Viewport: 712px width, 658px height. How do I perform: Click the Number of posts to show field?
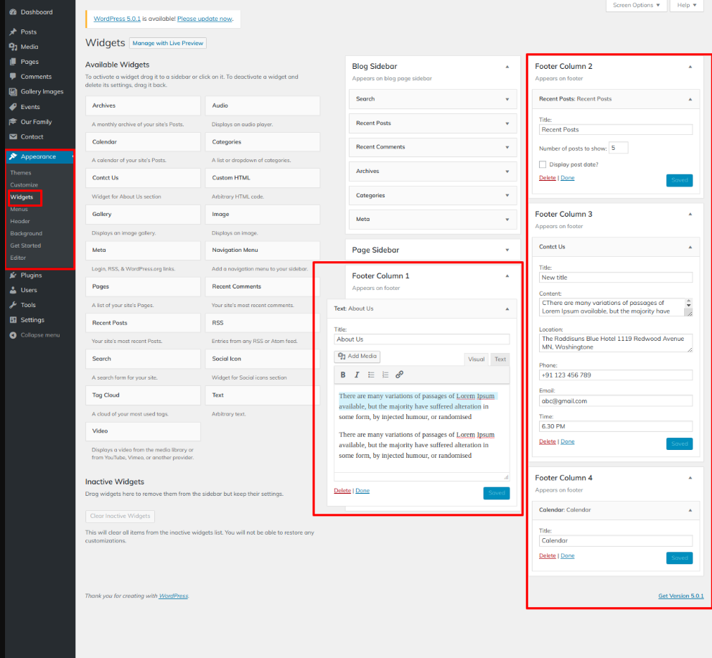click(x=618, y=148)
